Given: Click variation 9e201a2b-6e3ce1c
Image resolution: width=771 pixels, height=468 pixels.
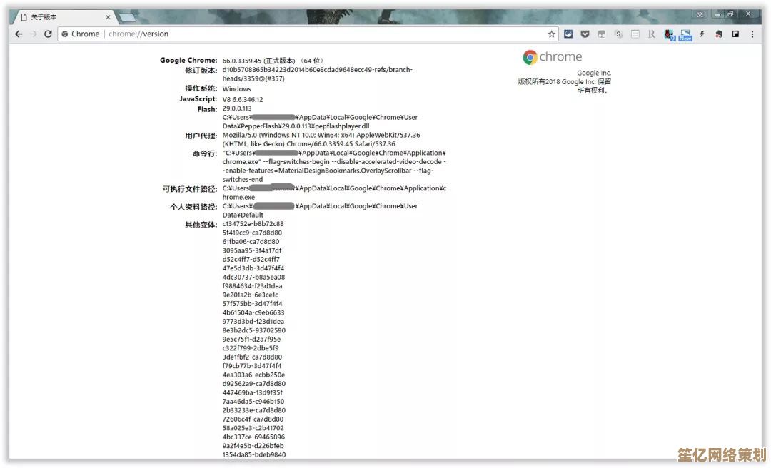Looking at the screenshot, I should click(251, 295).
